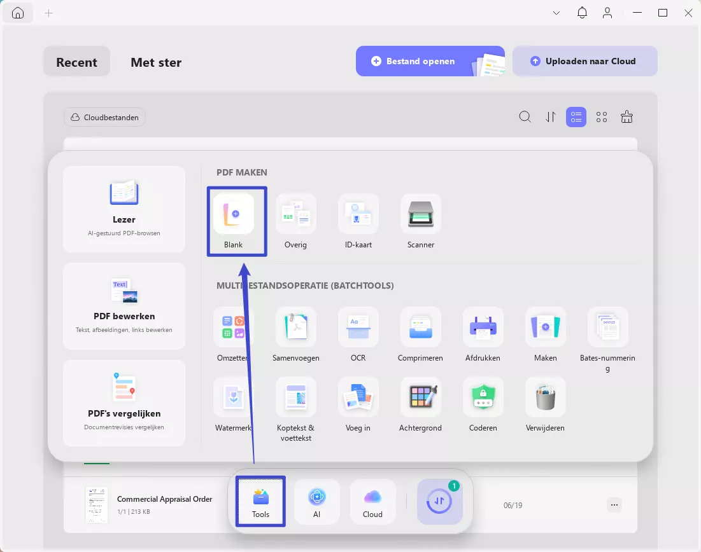Screen dimensions: 701x552
Task: Start the OCR batch tool
Action: (x=358, y=335)
